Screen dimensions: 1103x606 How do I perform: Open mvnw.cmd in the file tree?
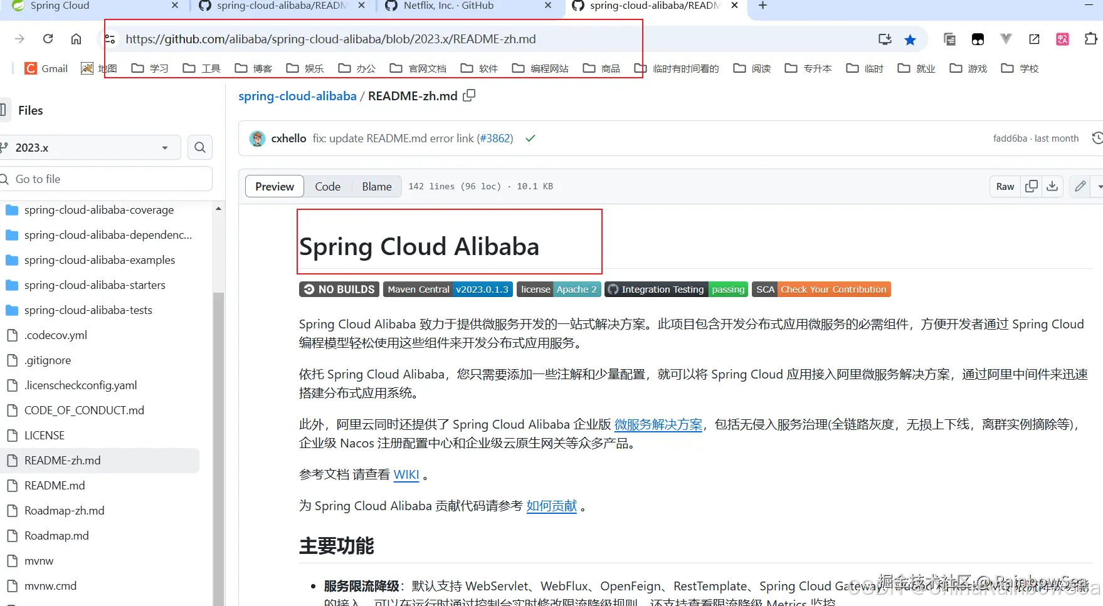(50, 586)
